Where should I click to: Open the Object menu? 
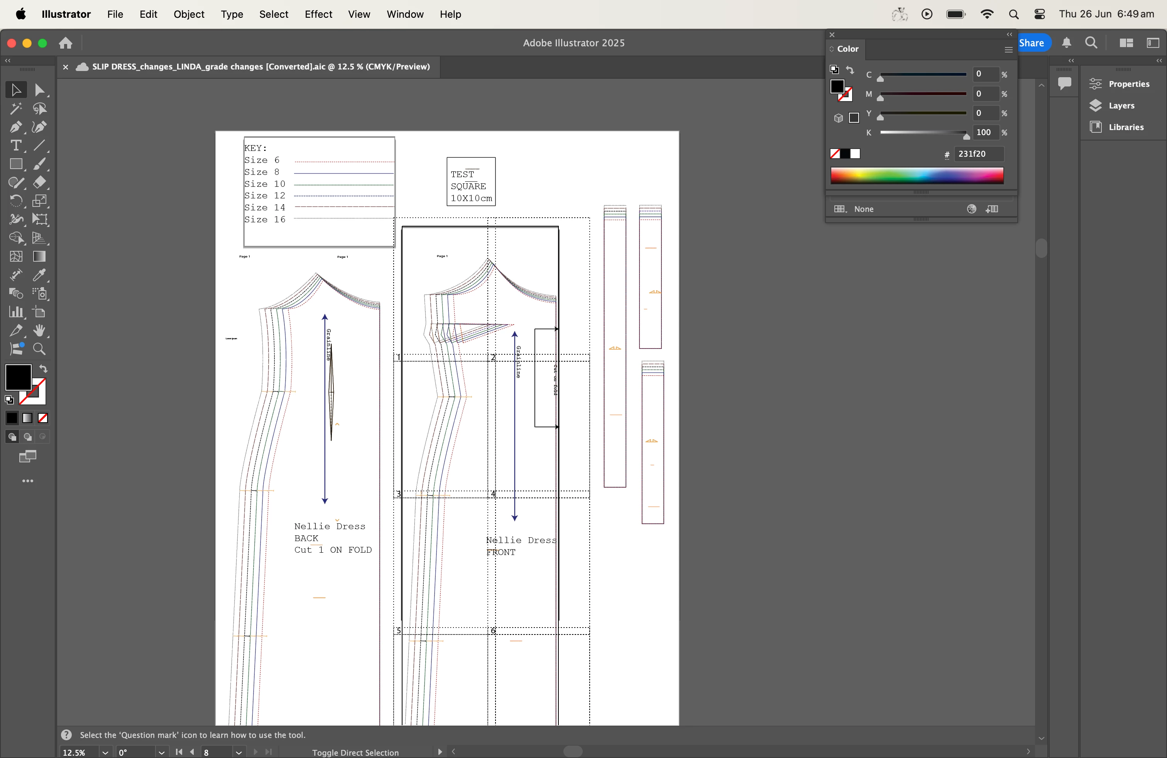[189, 14]
